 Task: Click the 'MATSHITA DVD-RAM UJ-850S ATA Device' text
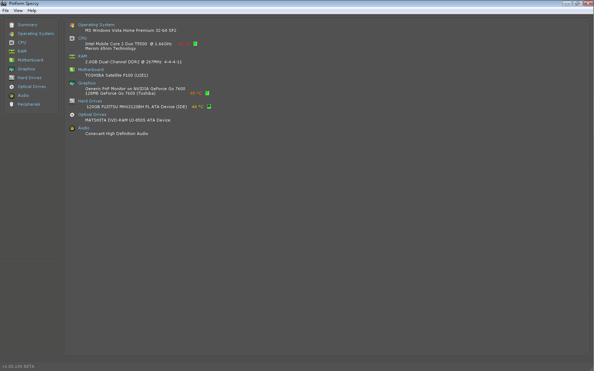(128, 120)
